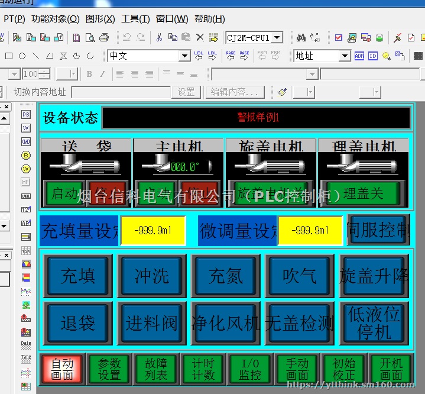Open the font size dropdown left of 100
Screen dimensions: 425x394
[x=14, y=74]
